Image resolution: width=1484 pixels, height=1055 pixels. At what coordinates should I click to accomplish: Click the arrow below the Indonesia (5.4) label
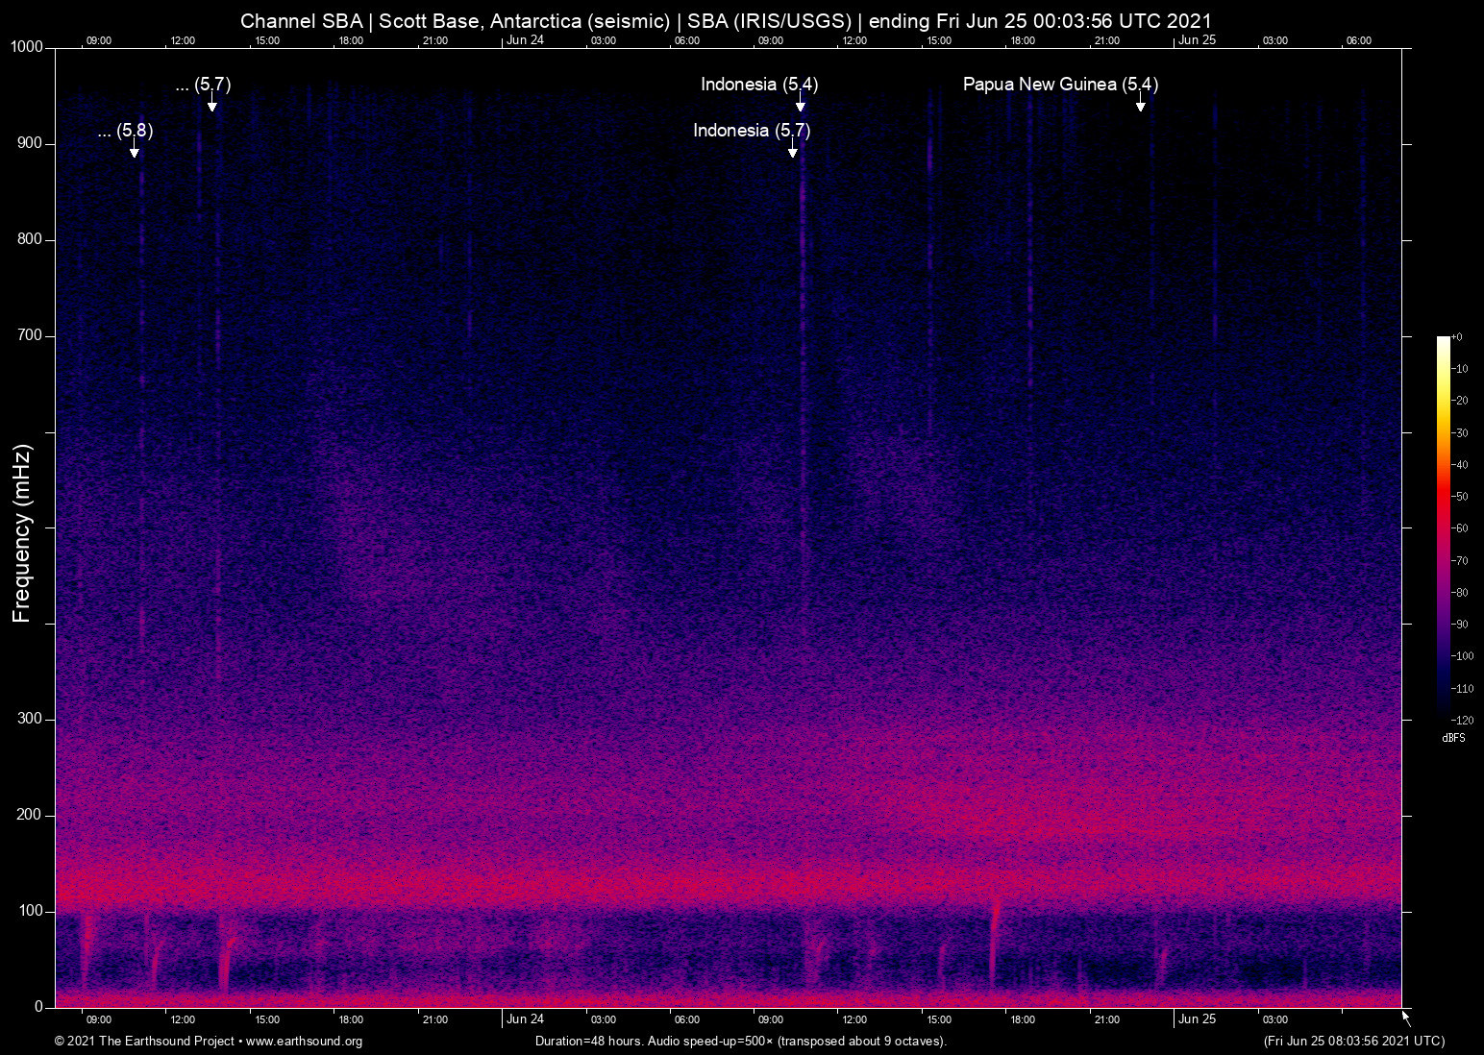[800, 103]
